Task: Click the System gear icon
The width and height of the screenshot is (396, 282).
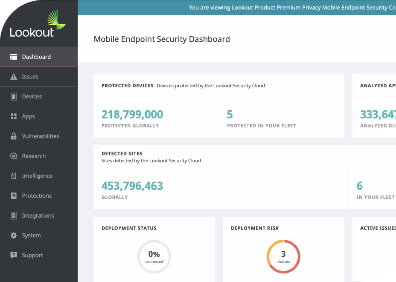Action: click(14, 236)
